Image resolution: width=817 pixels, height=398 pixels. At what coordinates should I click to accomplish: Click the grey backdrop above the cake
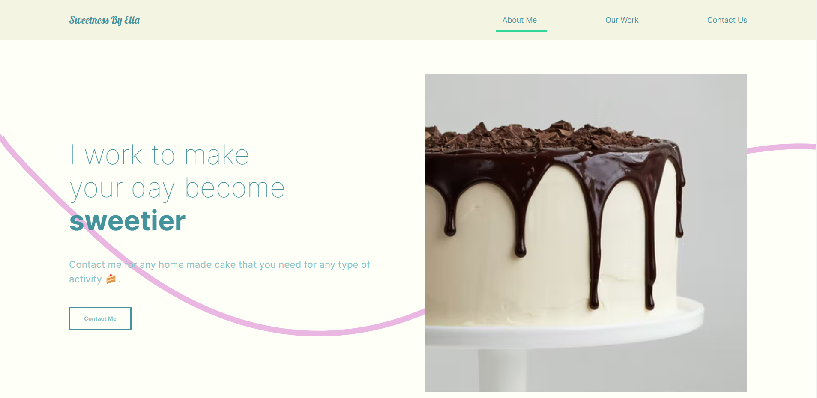[586, 96]
